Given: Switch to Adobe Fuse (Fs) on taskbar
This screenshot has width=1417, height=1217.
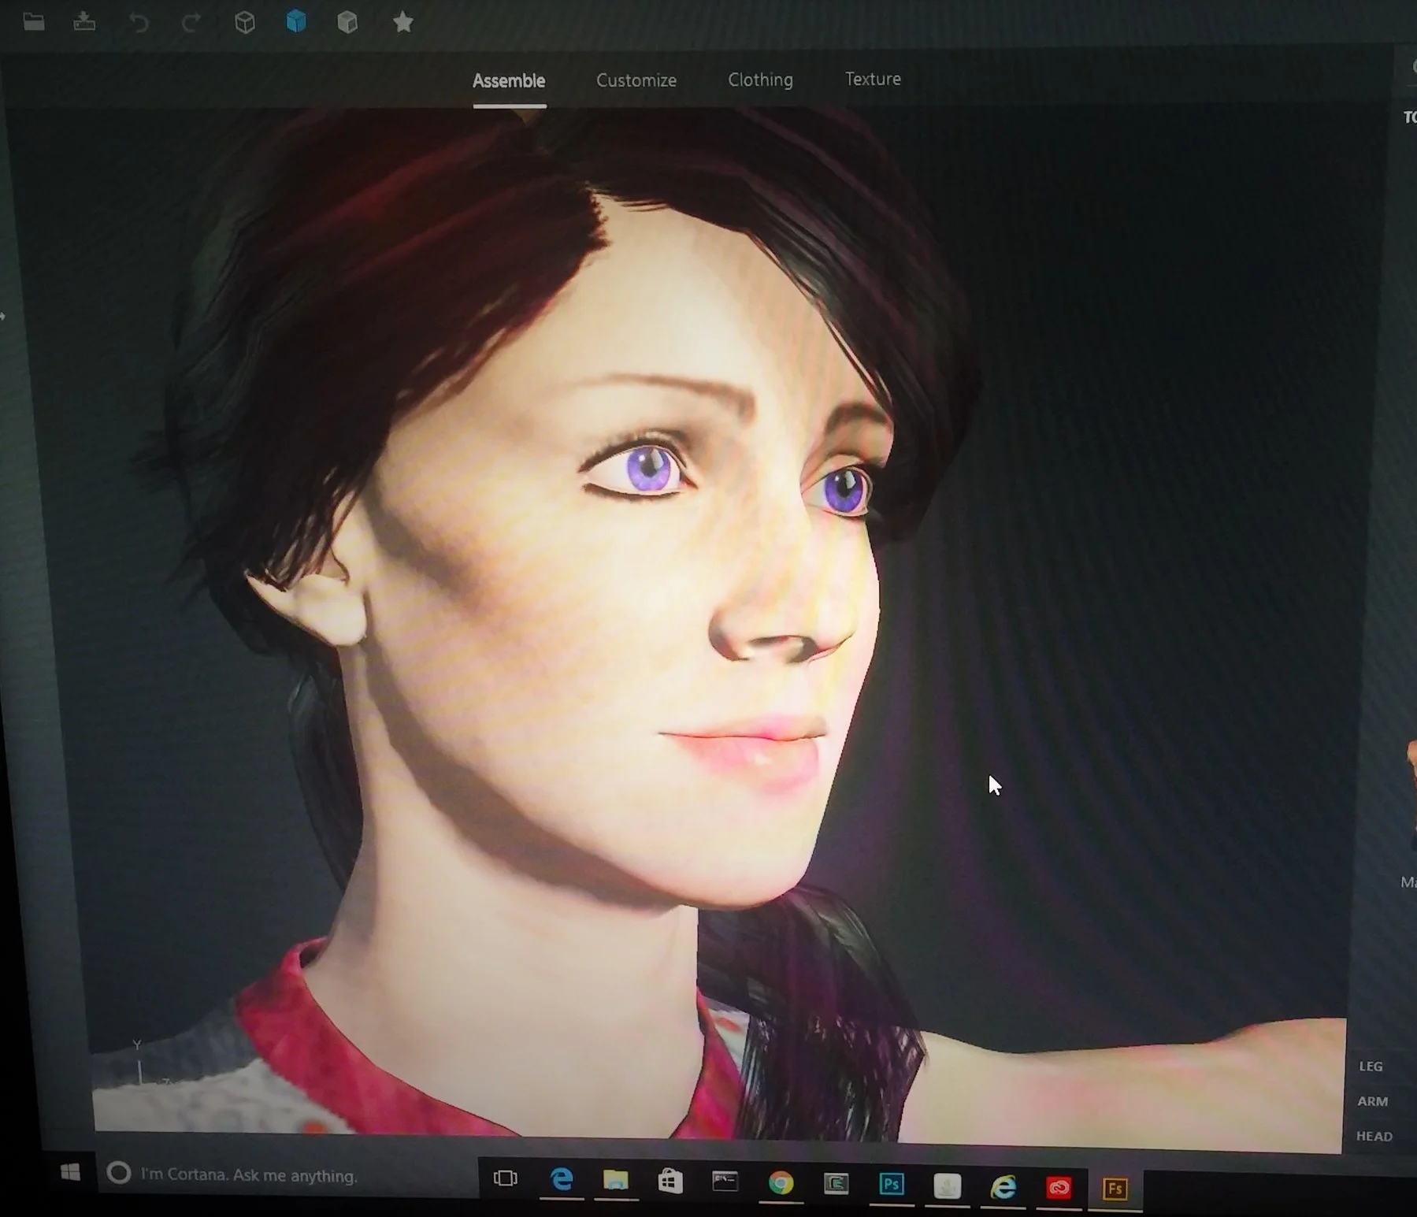Looking at the screenshot, I should (1115, 1189).
